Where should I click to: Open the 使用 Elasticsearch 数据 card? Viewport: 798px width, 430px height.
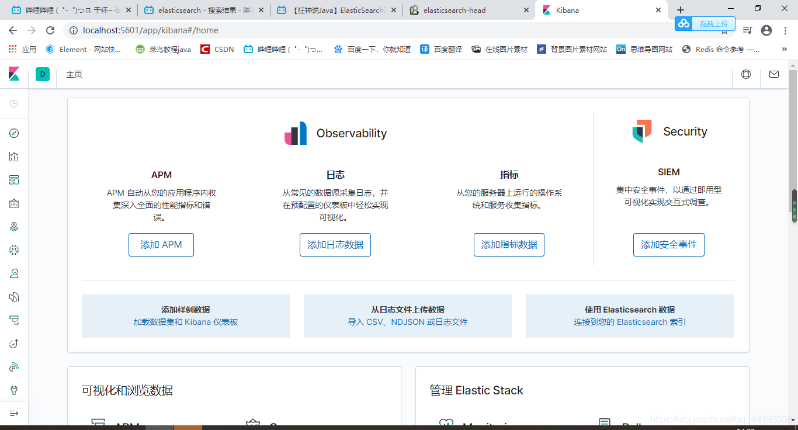pos(630,316)
